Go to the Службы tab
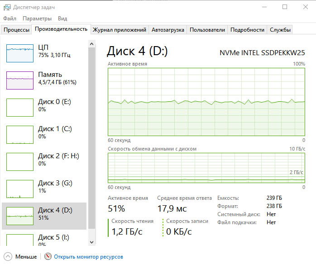 click(280, 30)
